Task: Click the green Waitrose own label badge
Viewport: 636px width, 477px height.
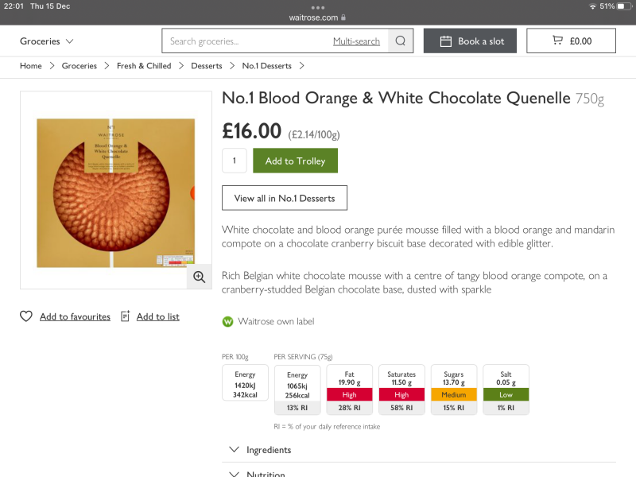Action: point(227,322)
